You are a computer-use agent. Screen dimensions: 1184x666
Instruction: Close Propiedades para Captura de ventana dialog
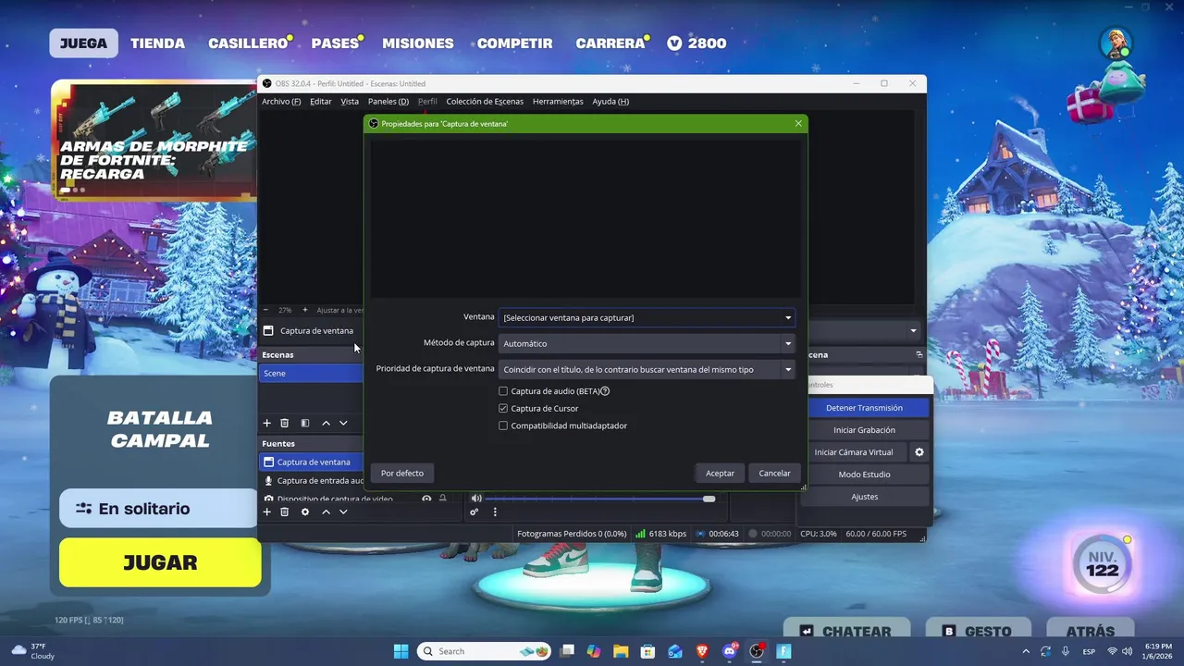(x=798, y=123)
